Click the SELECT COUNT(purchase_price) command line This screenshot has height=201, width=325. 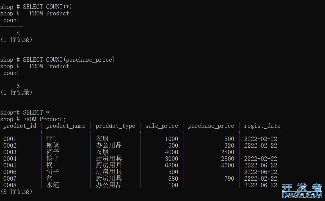[69, 60]
